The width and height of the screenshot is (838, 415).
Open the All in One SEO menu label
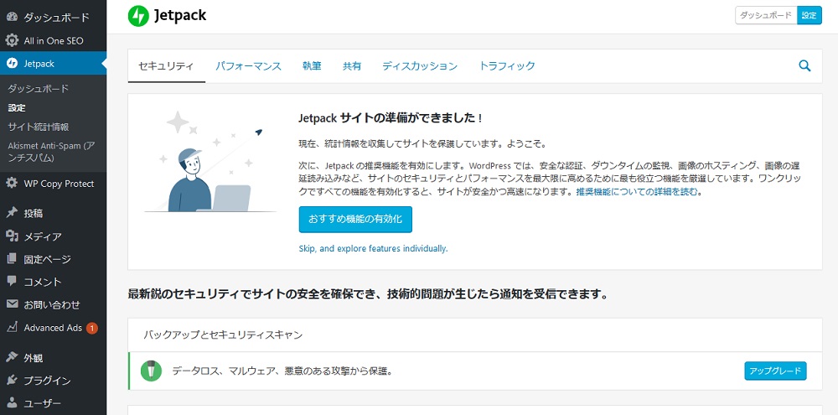(x=54, y=40)
